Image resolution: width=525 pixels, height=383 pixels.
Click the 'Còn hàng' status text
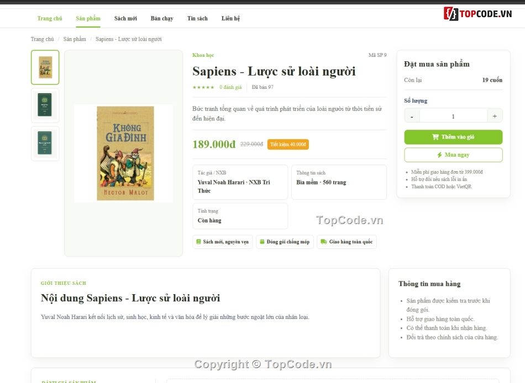pyautogui.click(x=209, y=220)
